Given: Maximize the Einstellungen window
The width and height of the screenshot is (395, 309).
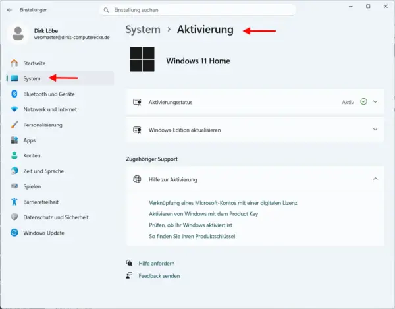Looking at the screenshot, I should 368,7.
